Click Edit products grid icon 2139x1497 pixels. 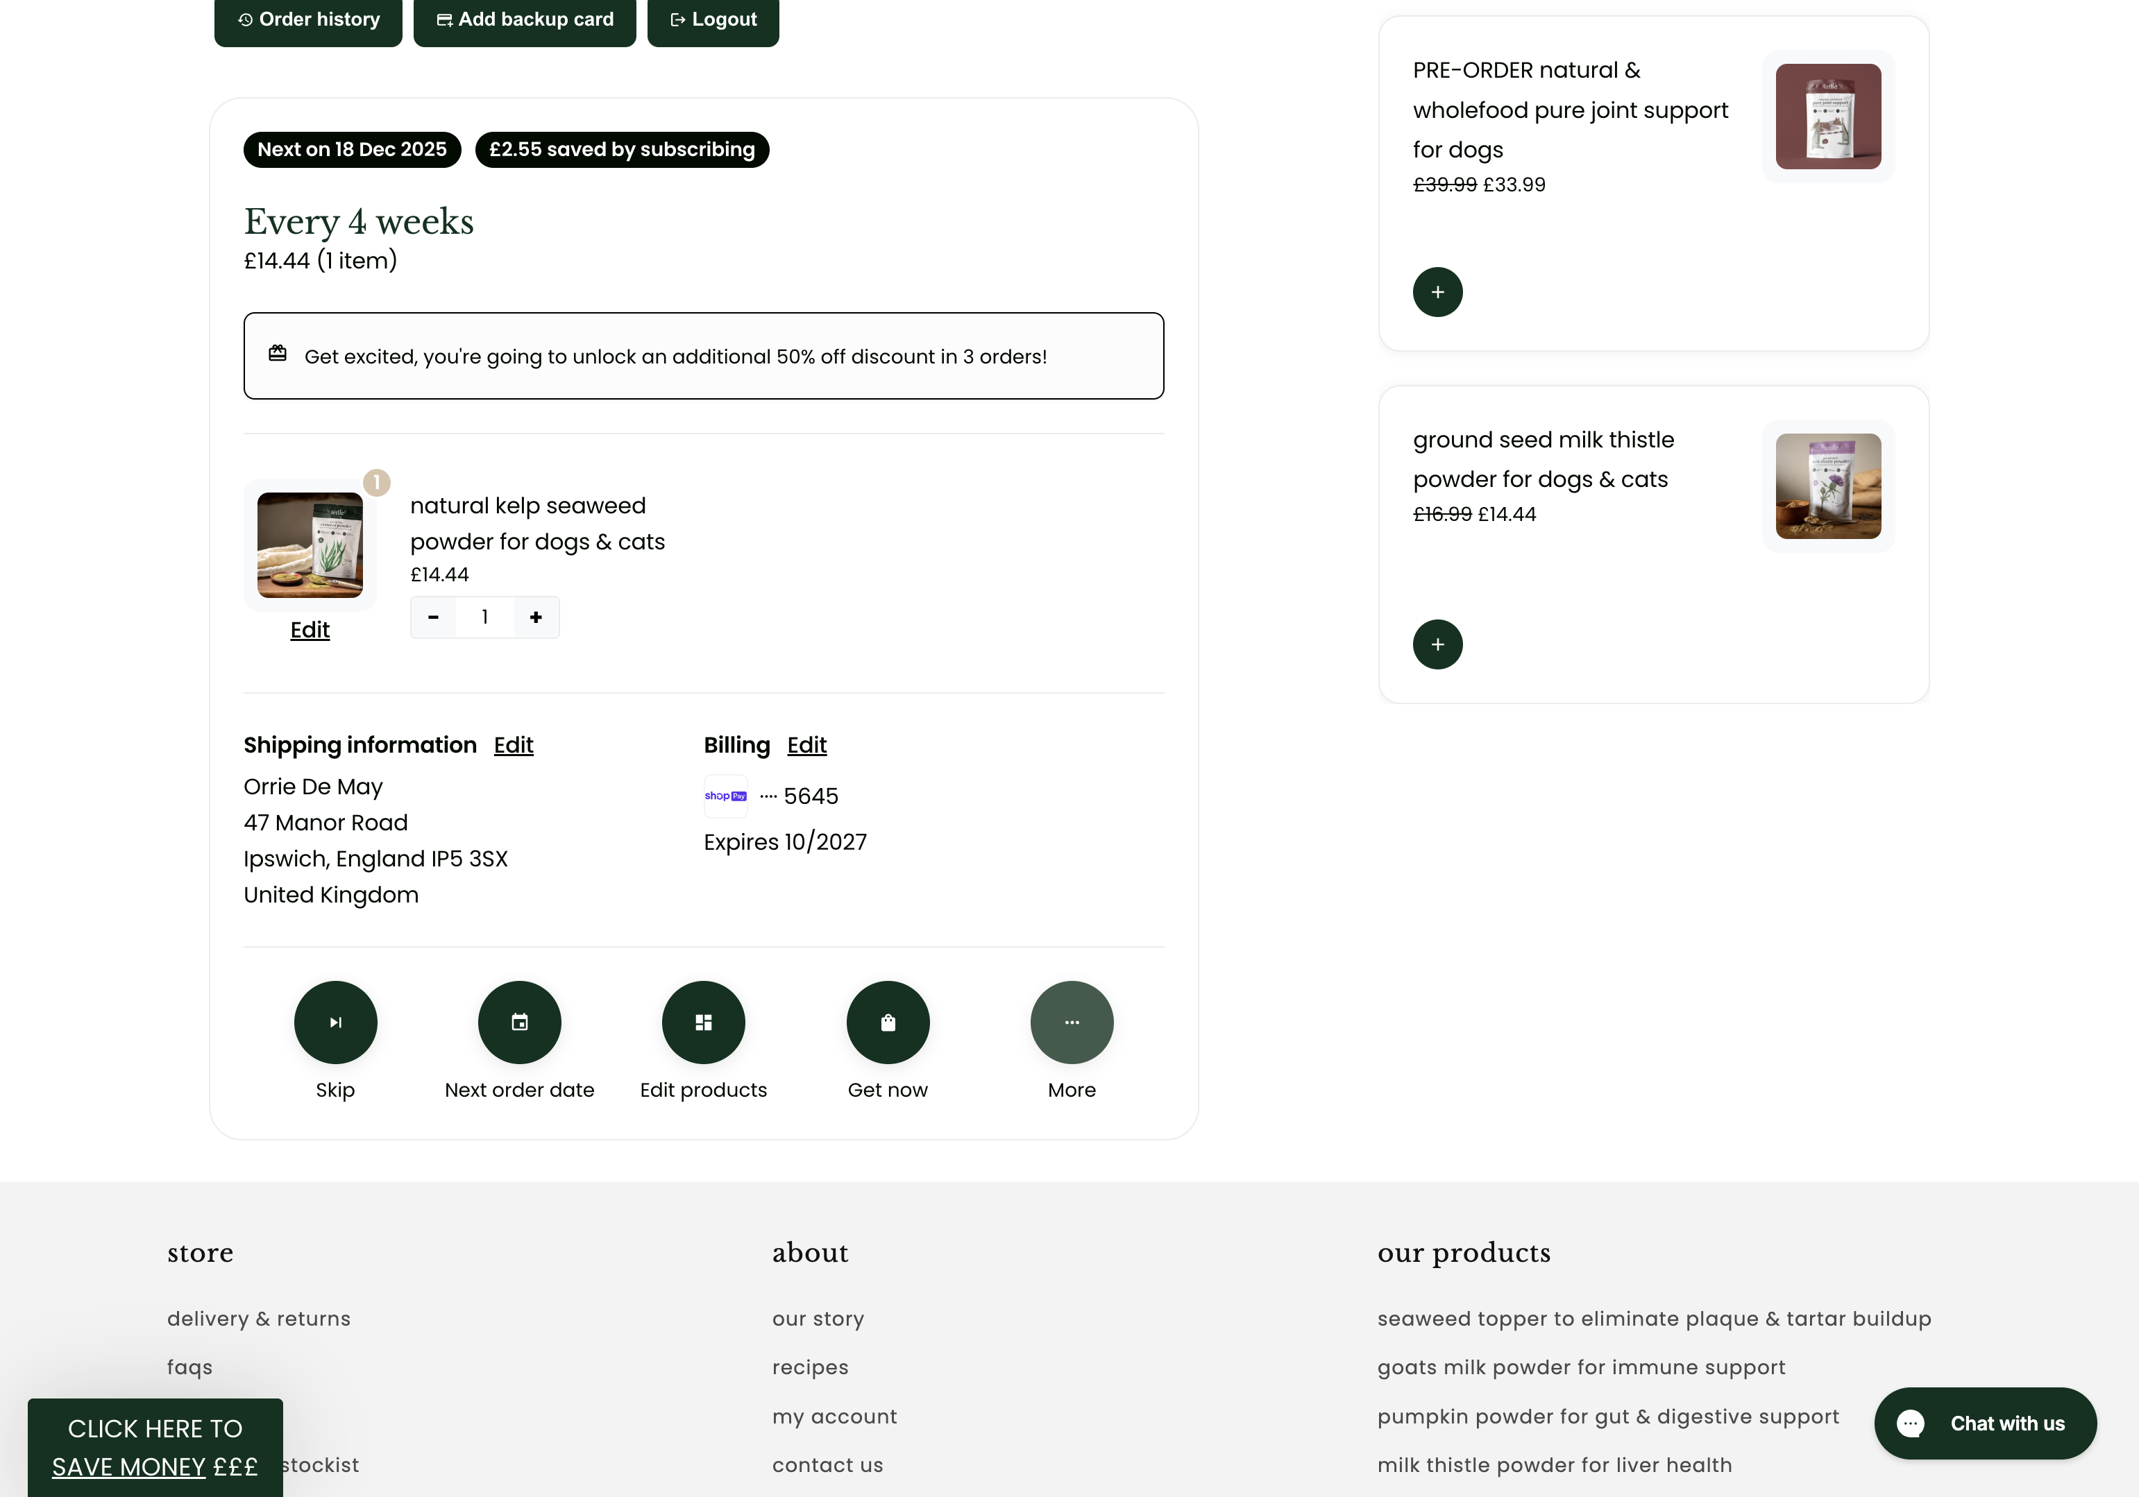click(x=703, y=1023)
